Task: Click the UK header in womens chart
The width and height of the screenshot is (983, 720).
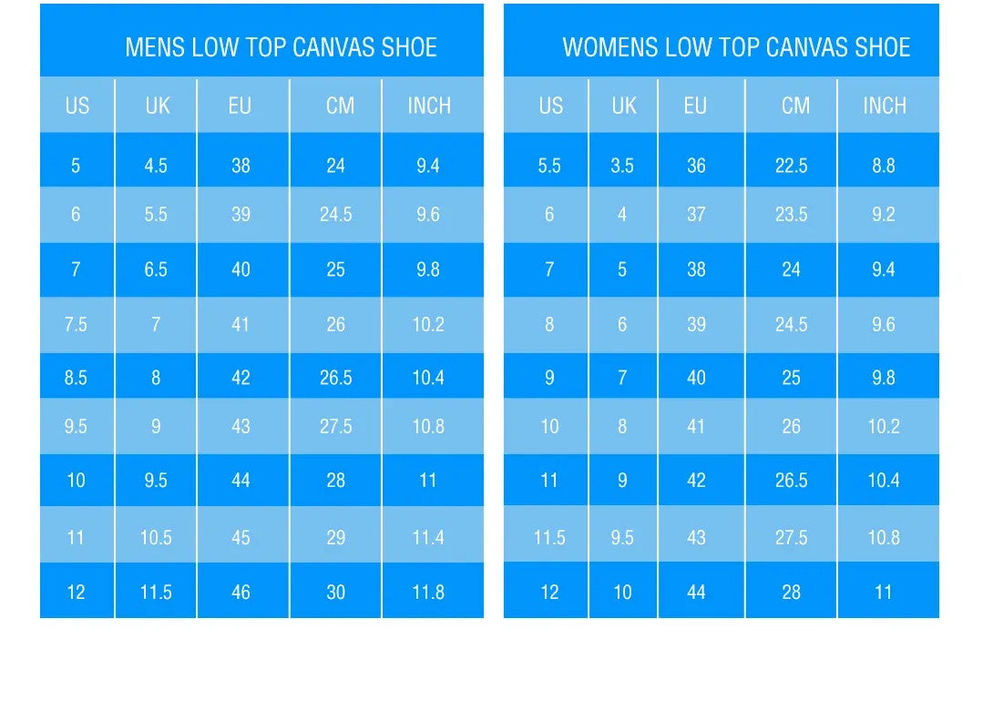Action: click(624, 106)
